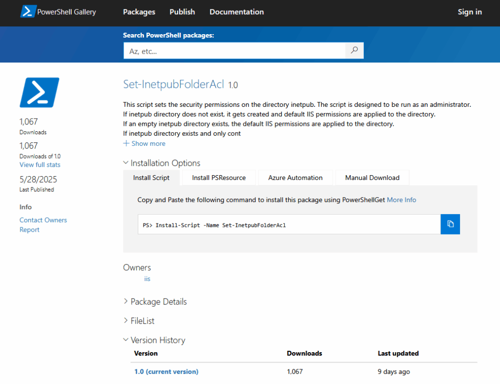Open the 1.0 (current version) link
Image resolution: width=500 pixels, height=384 pixels.
pos(167,372)
